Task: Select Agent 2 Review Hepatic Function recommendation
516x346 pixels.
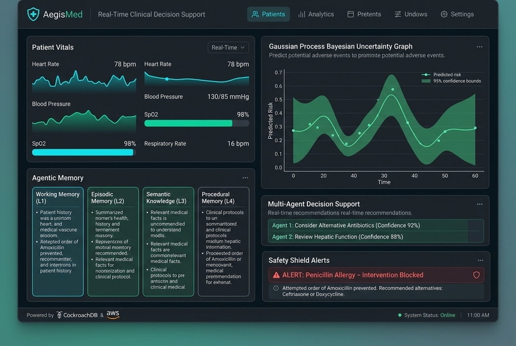Action: tap(376, 237)
